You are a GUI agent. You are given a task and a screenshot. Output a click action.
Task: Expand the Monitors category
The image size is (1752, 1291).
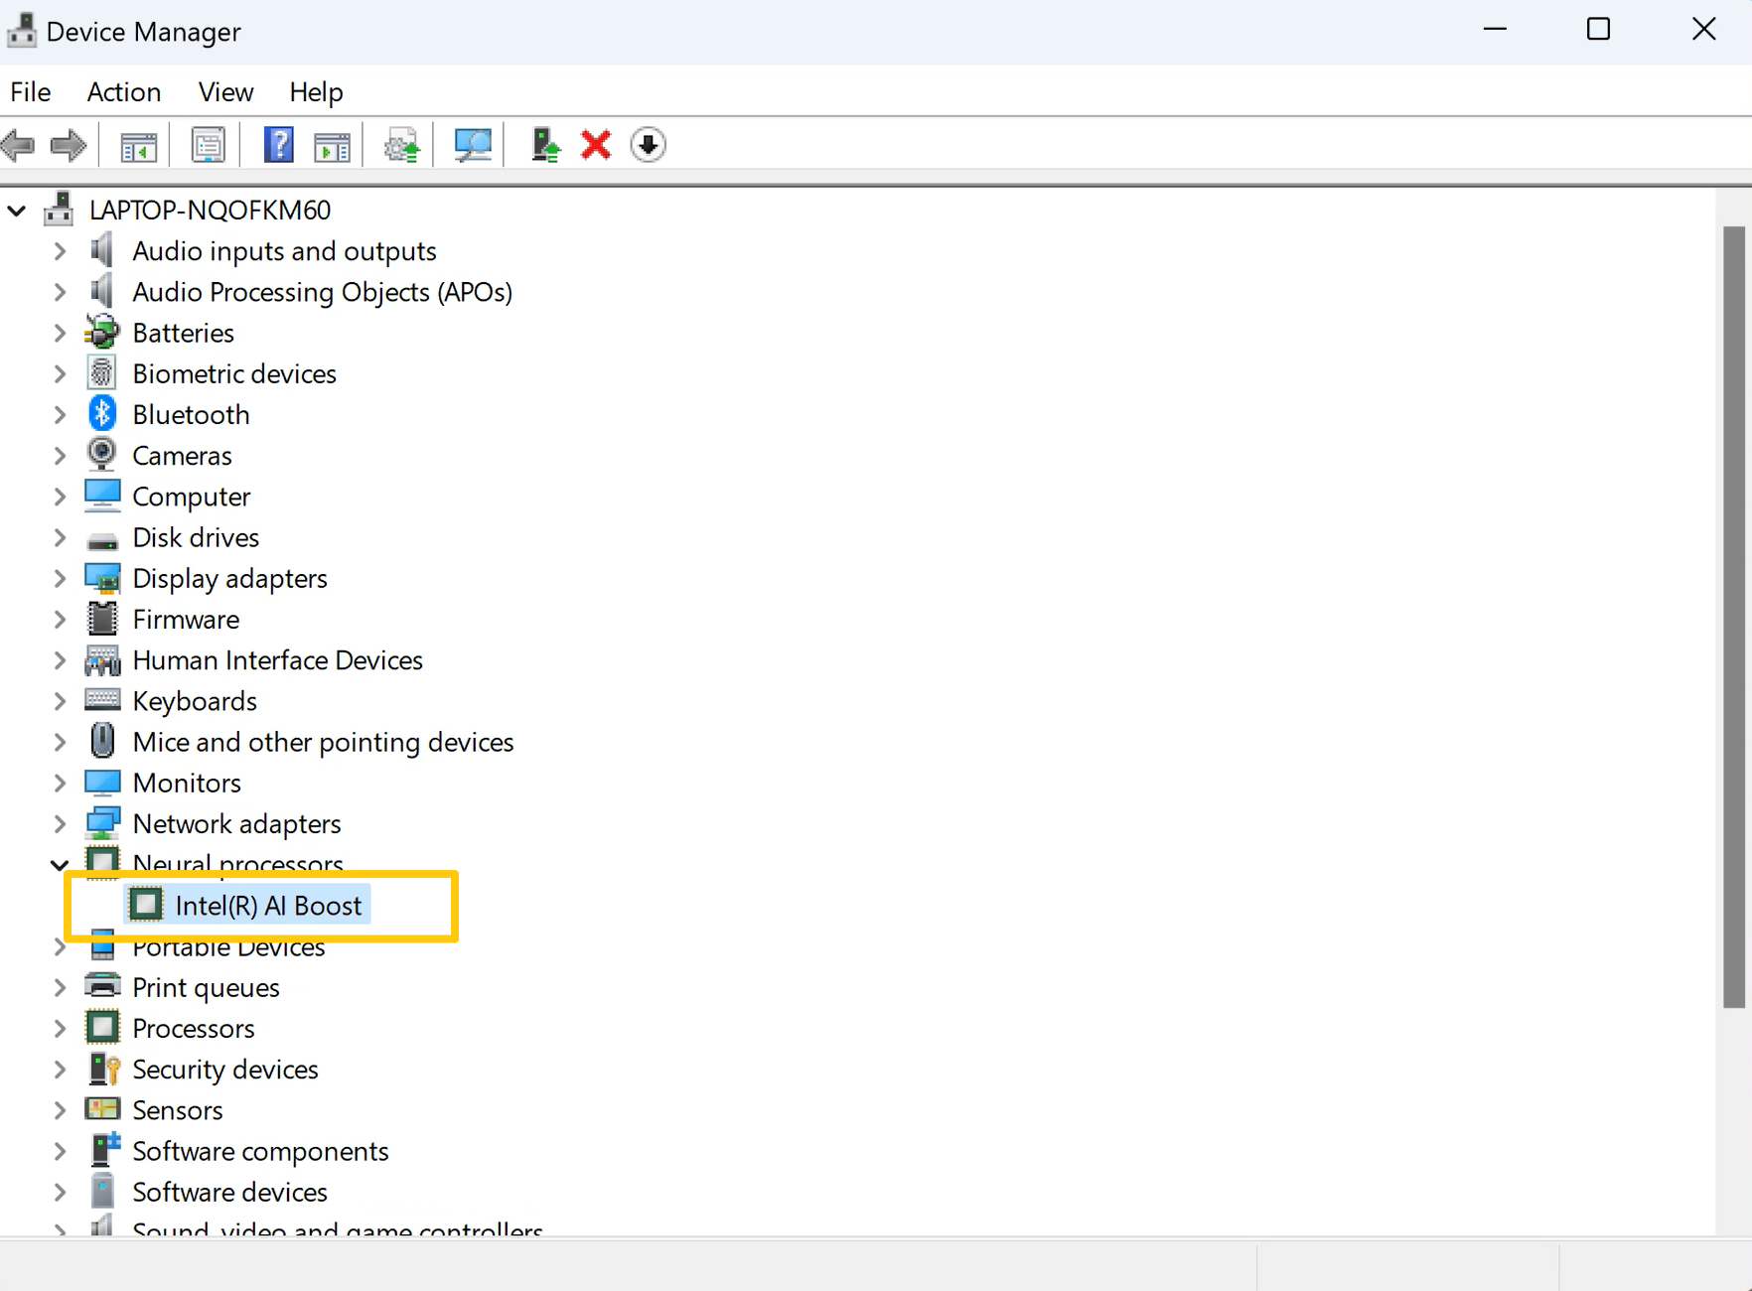click(x=60, y=783)
